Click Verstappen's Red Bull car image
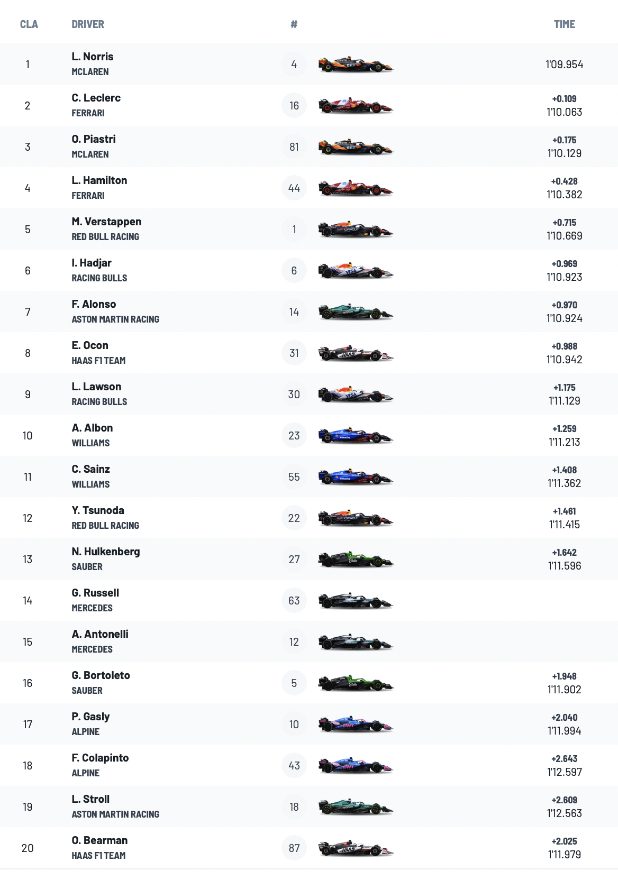618x880 pixels. 356,230
